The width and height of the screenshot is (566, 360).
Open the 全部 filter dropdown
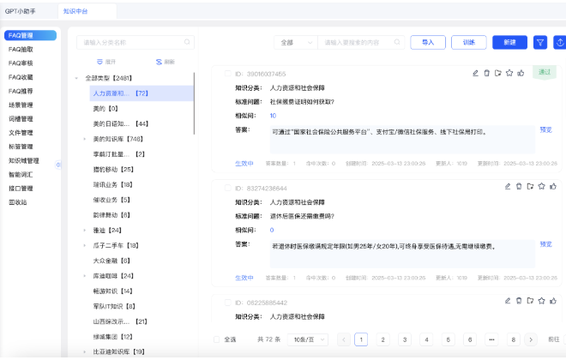pos(295,42)
